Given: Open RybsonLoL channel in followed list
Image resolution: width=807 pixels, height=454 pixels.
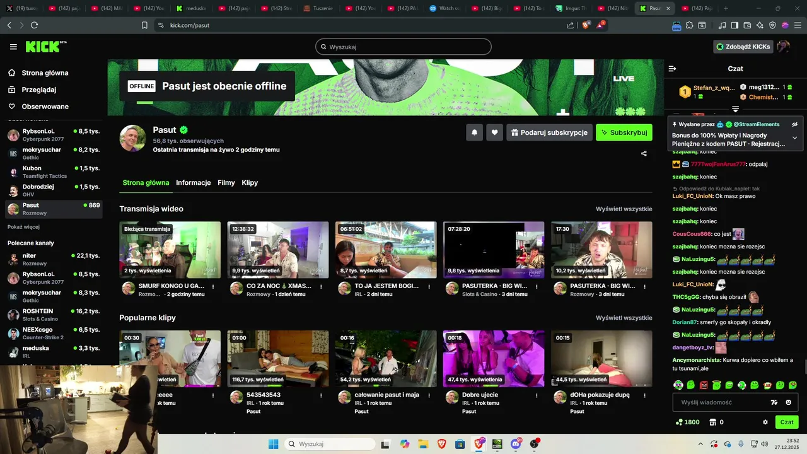Looking at the screenshot, I should click(x=54, y=134).
